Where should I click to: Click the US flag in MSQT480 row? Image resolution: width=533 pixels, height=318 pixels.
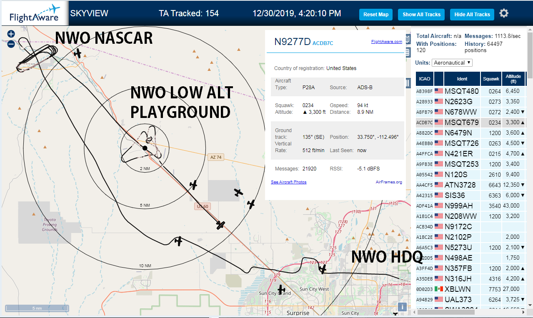[438, 91]
